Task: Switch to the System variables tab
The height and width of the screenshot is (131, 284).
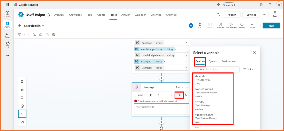Action: click(x=213, y=61)
